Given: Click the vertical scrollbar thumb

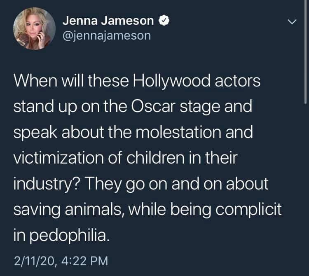Looking at the screenshot, I should click(306, 51).
